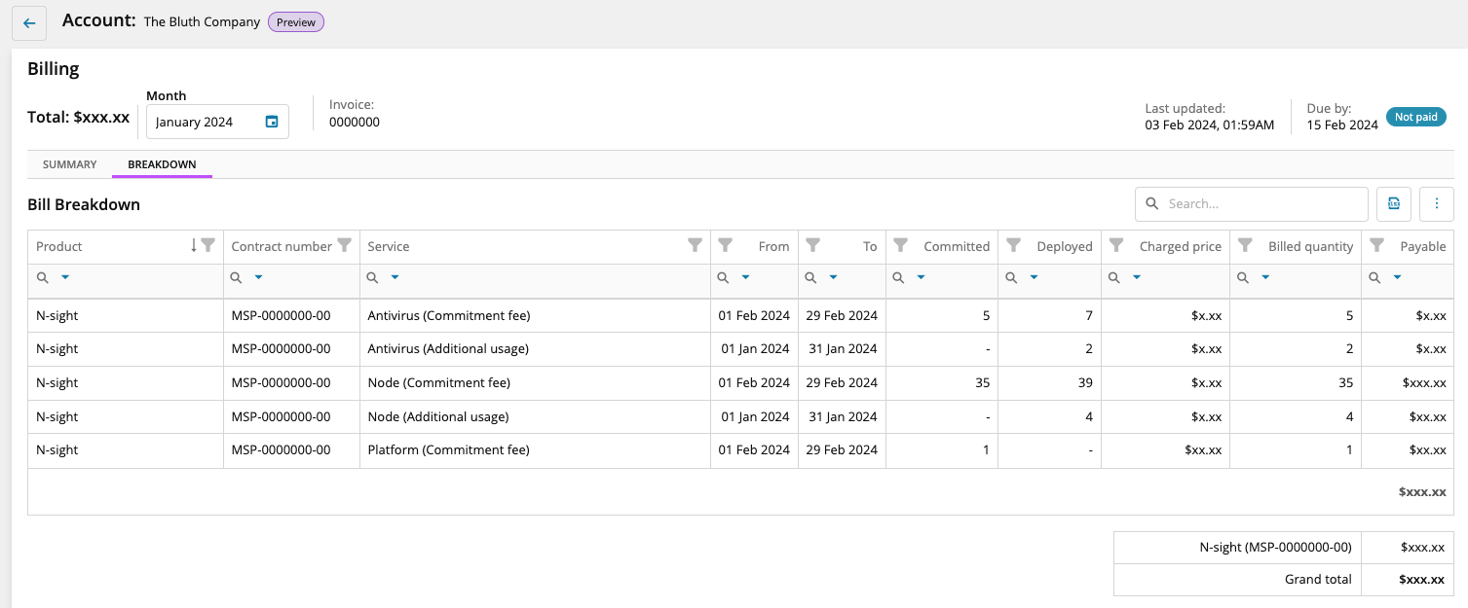Image resolution: width=1468 pixels, height=608 pixels.
Task: Click the Not paid status badge
Action: coord(1415,117)
